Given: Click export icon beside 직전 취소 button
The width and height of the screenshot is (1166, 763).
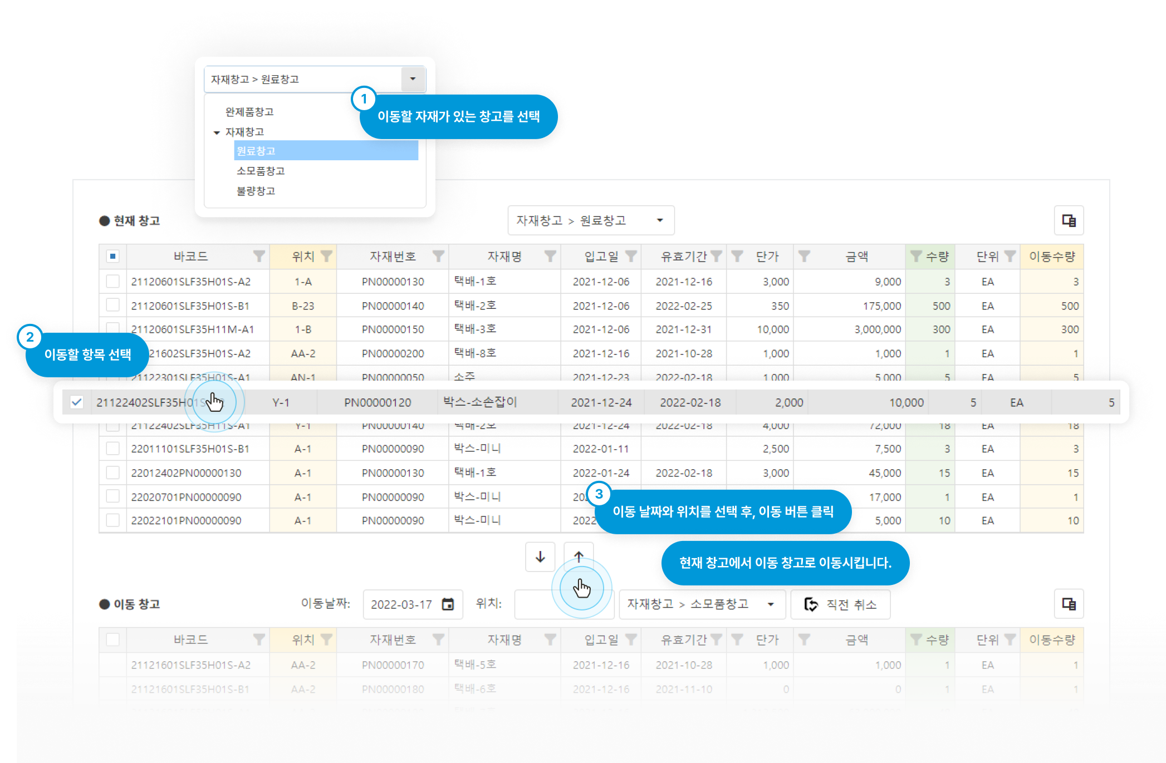Looking at the screenshot, I should pyautogui.click(x=1069, y=604).
